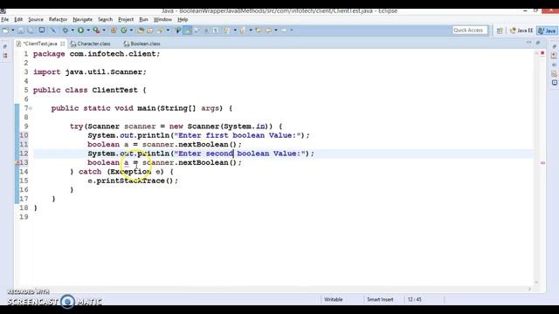Expand the Run configurations dropdown arrow
Image resolution: width=559 pixels, height=314 pixels.
tap(88, 31)
